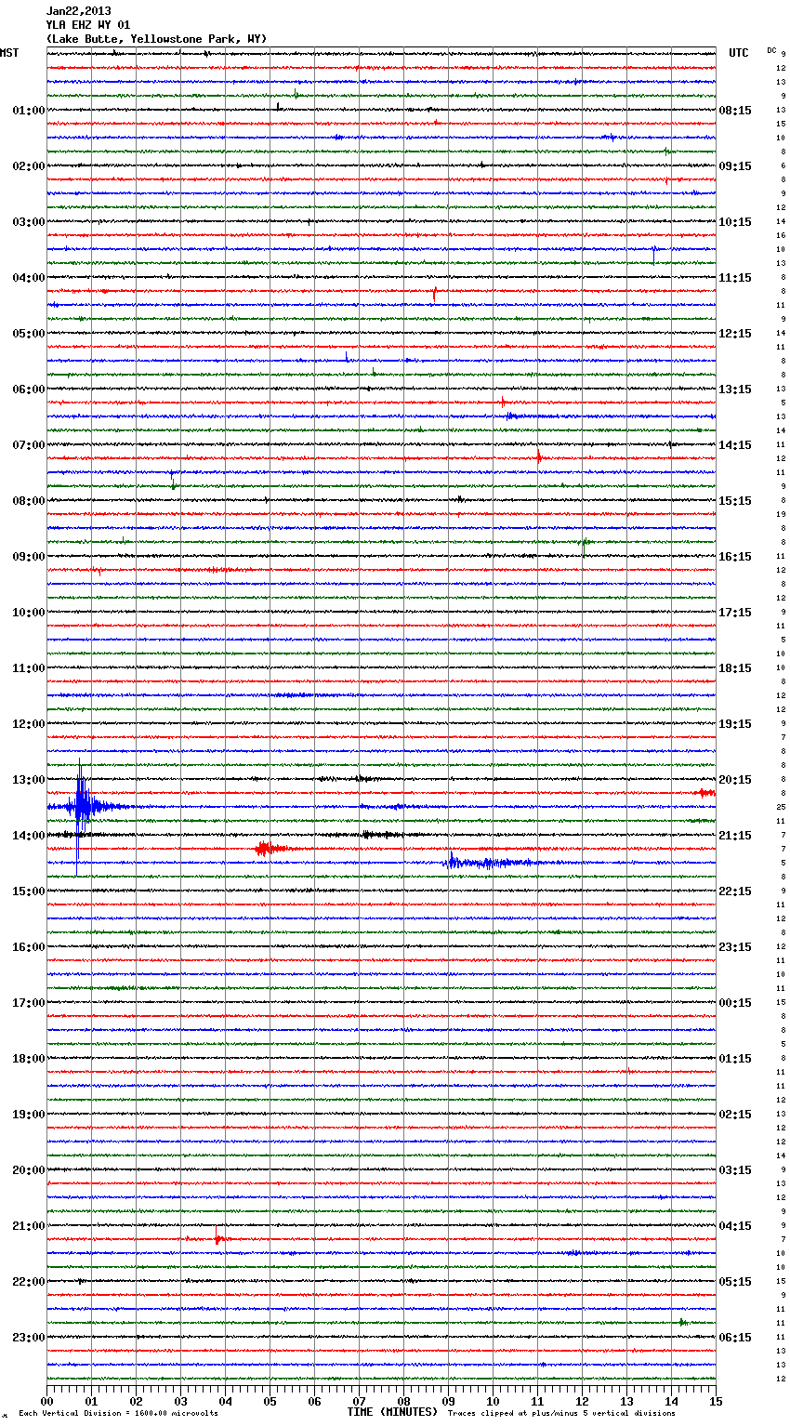Viewport: 790px width, 1426px height.
Task: Select the 08:00 MST time label
Action: click(29, 501)
